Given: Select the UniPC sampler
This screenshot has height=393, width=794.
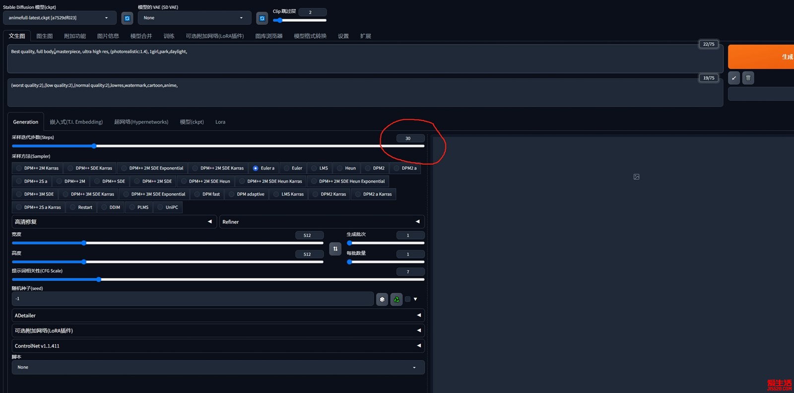Looking at the screenshot, I should tap(168, 207).
